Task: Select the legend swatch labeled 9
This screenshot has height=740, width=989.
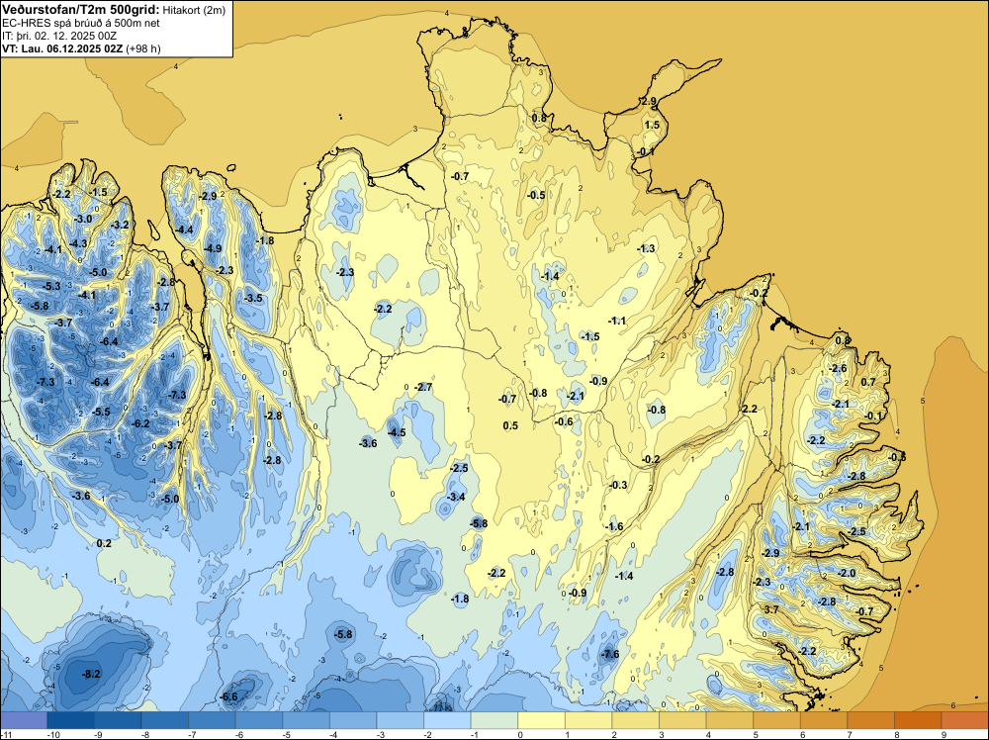Action: click(x=965, y=720)
